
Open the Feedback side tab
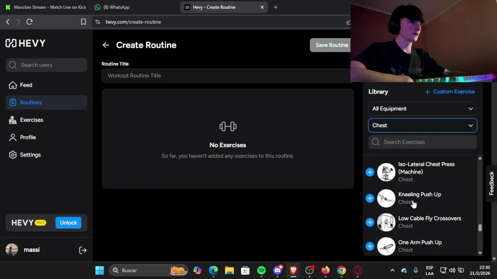pyautogui.click(x=492, y=183)
